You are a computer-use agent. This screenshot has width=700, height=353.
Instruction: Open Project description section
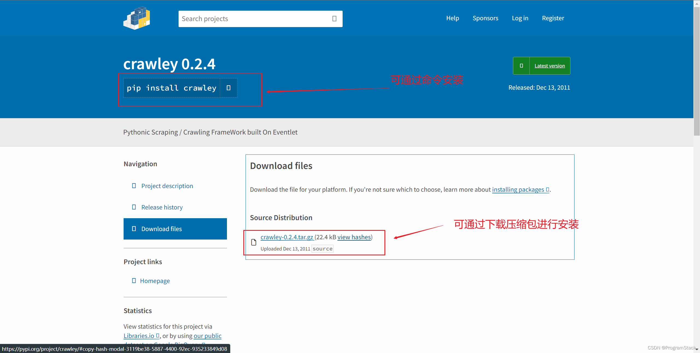[167, 186]
